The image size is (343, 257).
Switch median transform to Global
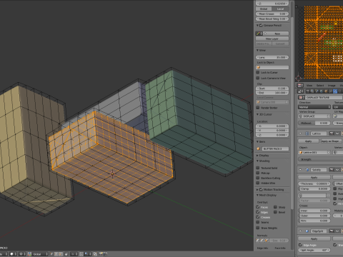click(264, 9)
